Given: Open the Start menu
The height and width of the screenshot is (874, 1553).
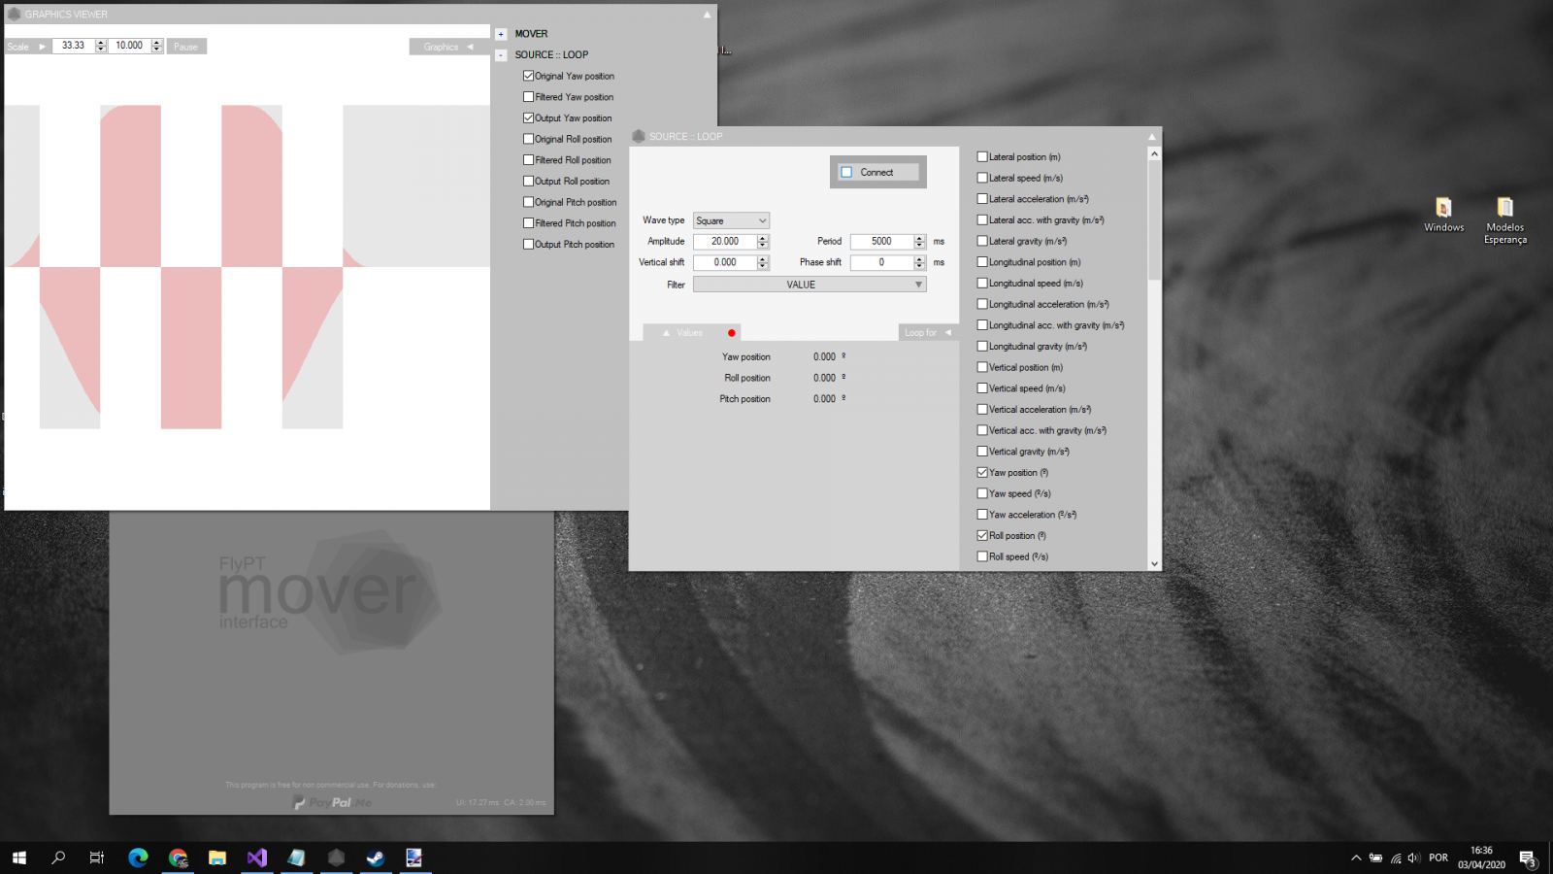Looking at the screenshot, I should [19, 857].
